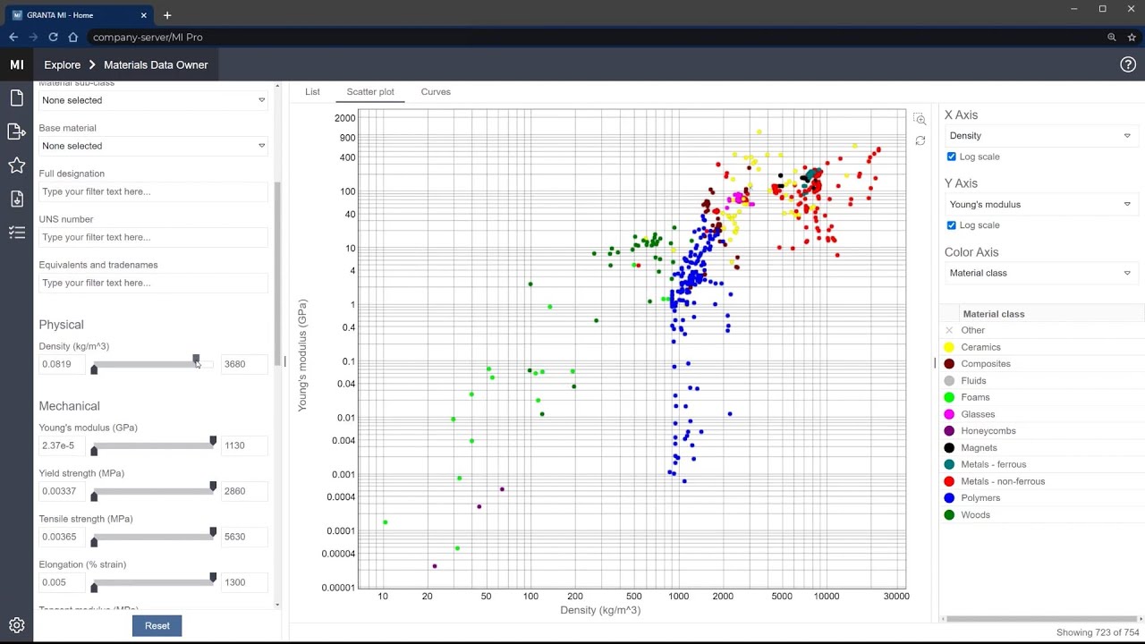Click legend horizontal scrollbar
The image size is (1145, 644).
[1039, 618]
